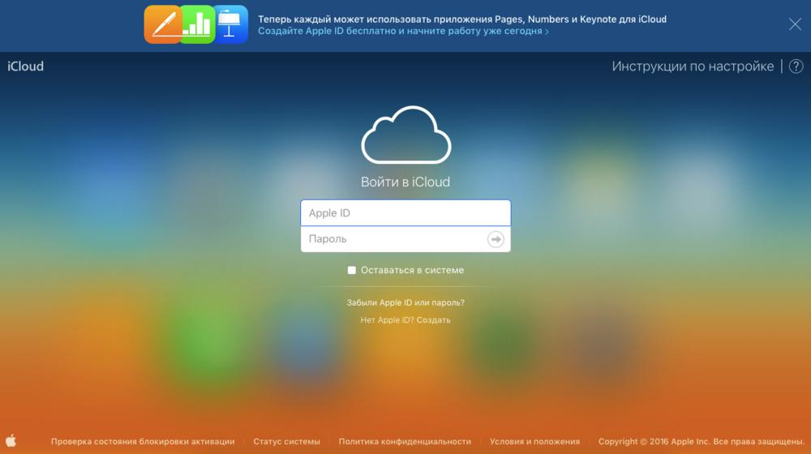
Task: Open "Проверка состояния блокировки активации" link
Action: click(143, 442)
